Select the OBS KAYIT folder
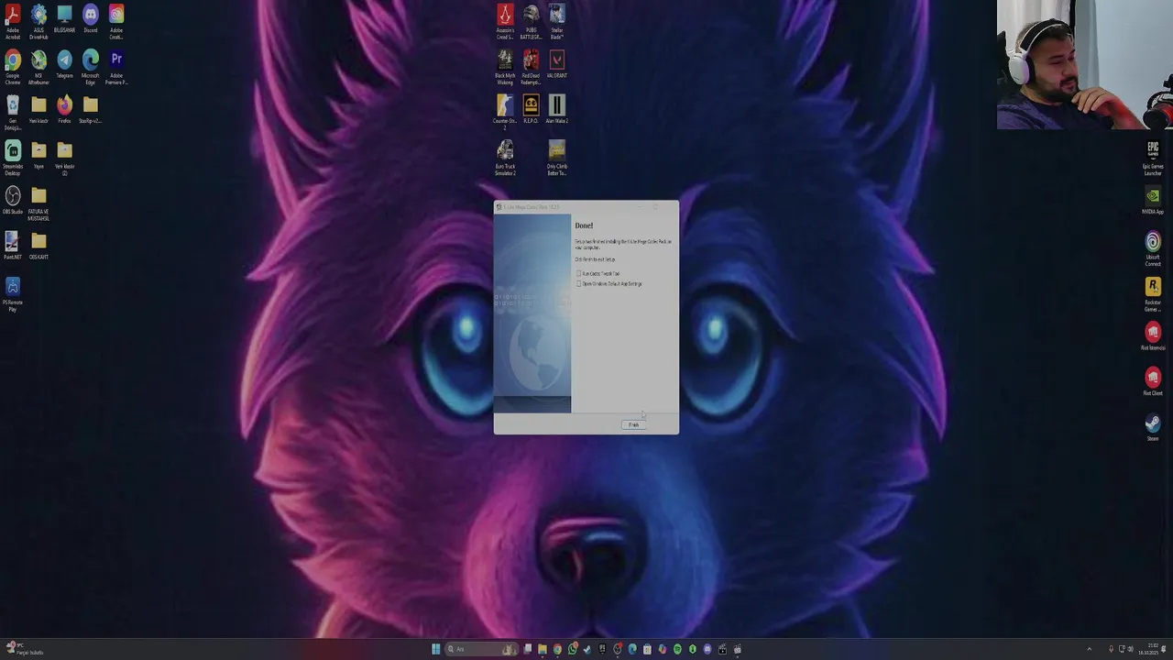 point(38,246)
